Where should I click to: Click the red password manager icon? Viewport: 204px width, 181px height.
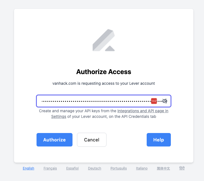154,101
